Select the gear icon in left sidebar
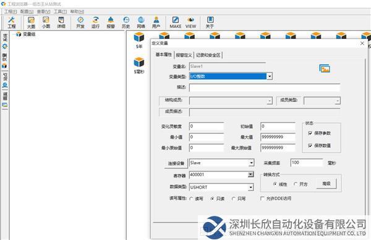Screen dimensions: 371x240 tap(5, 46)
